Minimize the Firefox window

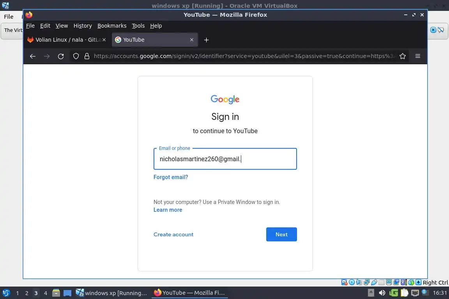(406, 14)
